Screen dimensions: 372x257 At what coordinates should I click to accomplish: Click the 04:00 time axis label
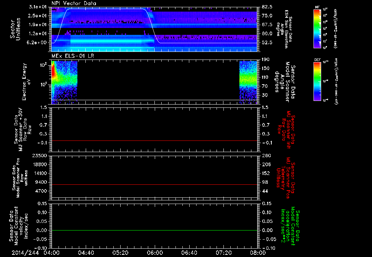pos(52,253)
